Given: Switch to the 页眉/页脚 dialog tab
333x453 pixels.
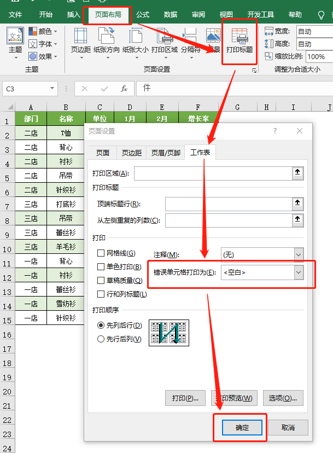Looking at the screenshot, I should [x=166, y=153].
